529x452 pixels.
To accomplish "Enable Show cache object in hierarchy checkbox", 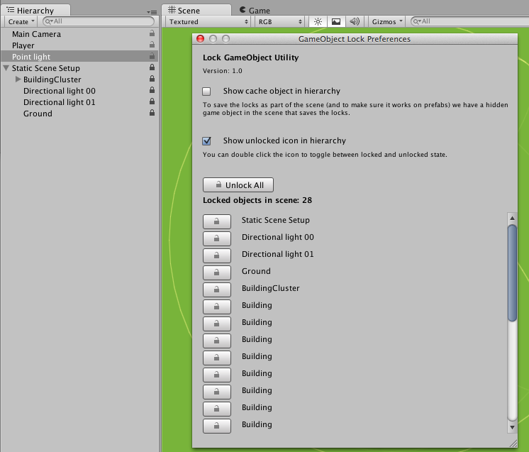I will tap(206, 91).
